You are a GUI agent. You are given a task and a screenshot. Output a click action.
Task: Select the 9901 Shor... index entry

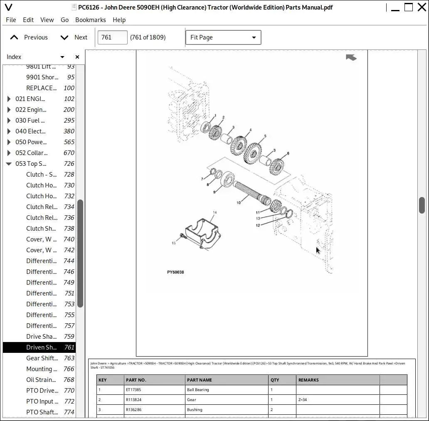39,77
